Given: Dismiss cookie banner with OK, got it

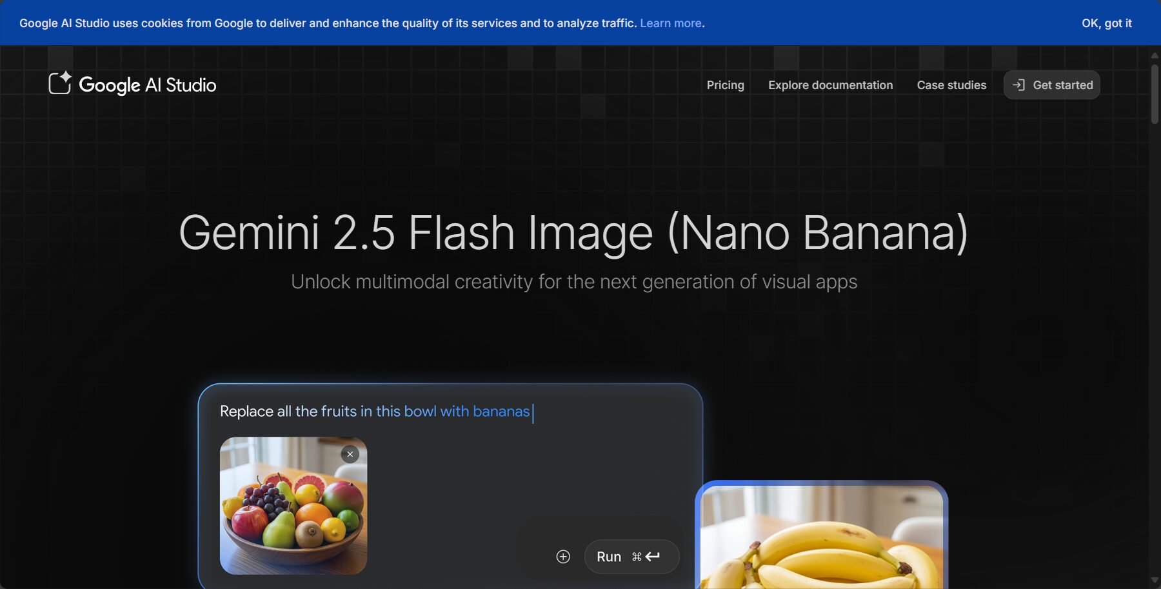Looking at the screenshot, I should 1107,23.
